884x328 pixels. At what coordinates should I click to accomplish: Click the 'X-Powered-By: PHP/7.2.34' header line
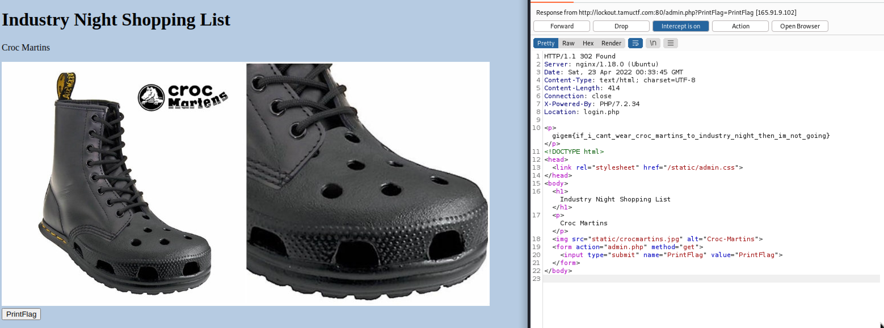click(x=592, y=104)
